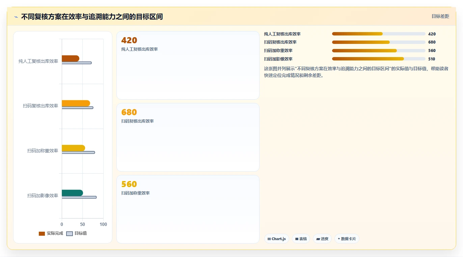463x257 pixels.
Task: Click the gray target bar for 扫码复核出库效率
Action: pyautogui.click(x=78, y=108)
